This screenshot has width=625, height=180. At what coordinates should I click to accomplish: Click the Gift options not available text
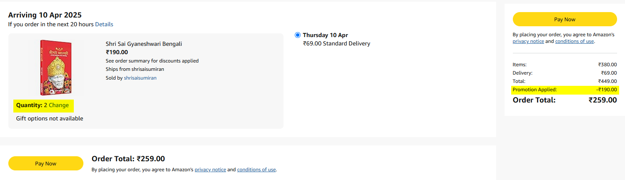(50, 118)
